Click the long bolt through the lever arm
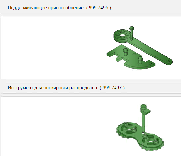 (x=132, y=33)
